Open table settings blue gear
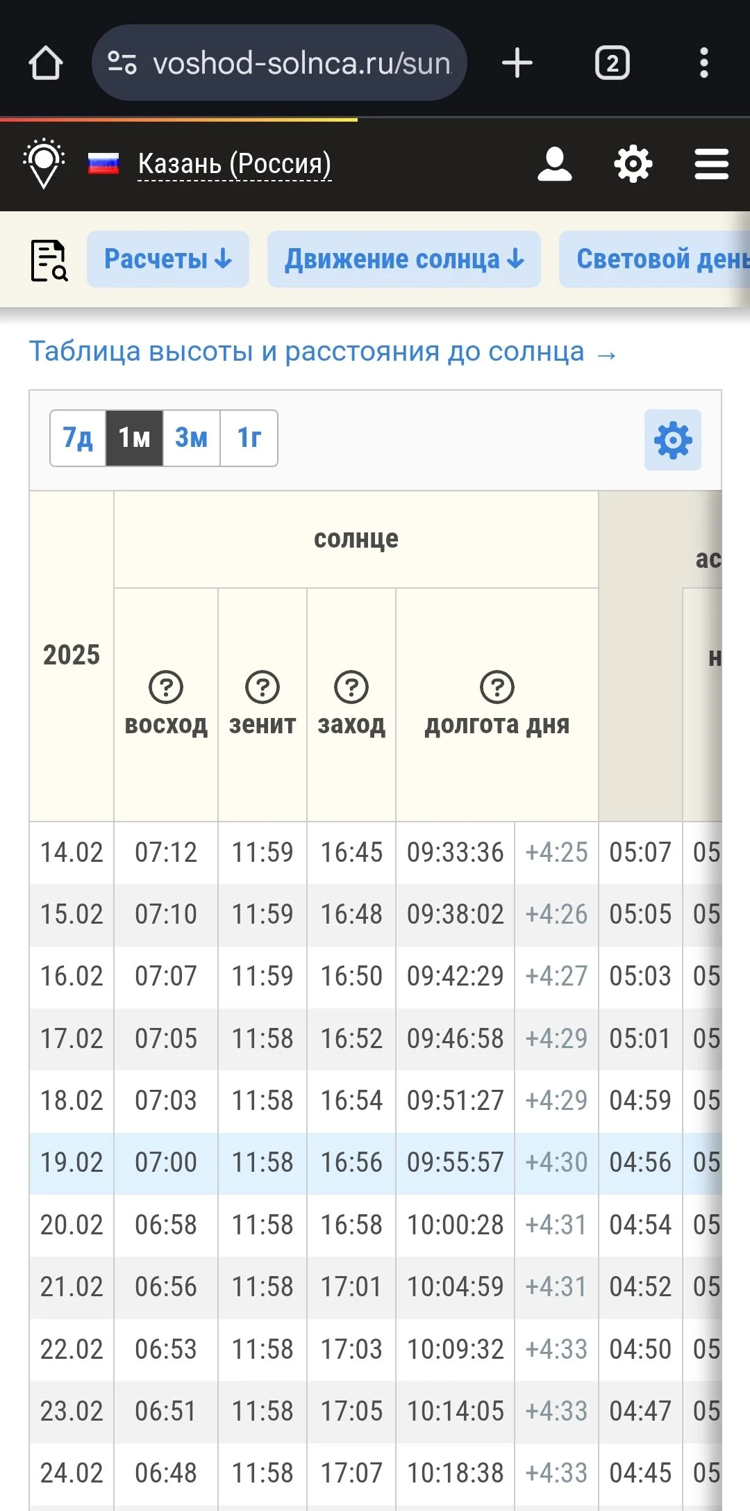Screen dimensions: 750x1511 [672, 440]
